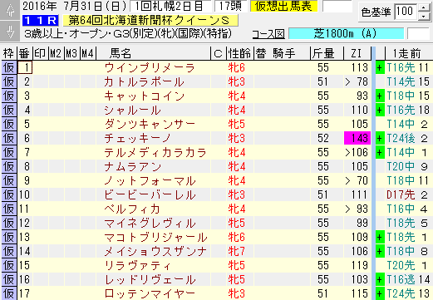
Task: Click the green plus icon in ロッテンマイヤー row
Action: pyautogui.click(x=380, y=293)
